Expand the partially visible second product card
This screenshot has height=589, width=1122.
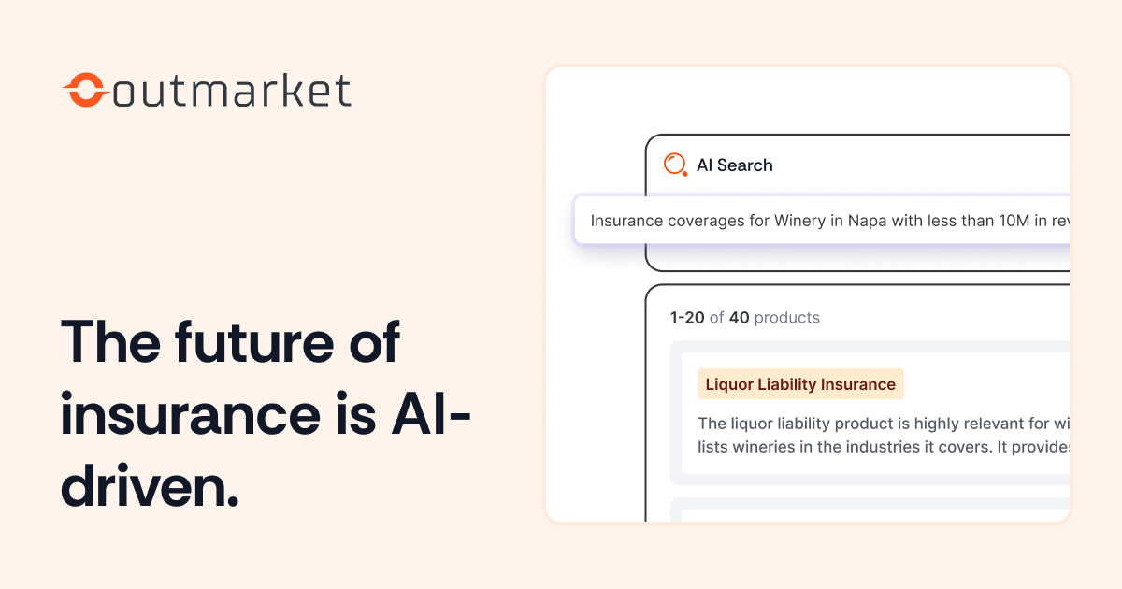coord(870,512)
